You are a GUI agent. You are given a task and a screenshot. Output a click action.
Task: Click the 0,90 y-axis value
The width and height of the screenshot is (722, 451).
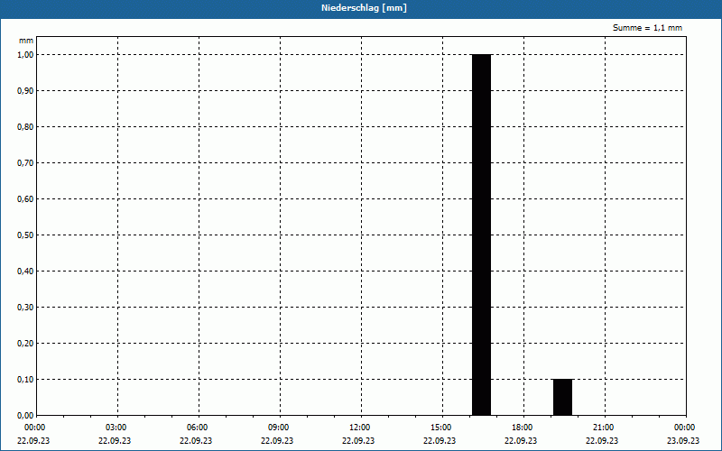26,91
